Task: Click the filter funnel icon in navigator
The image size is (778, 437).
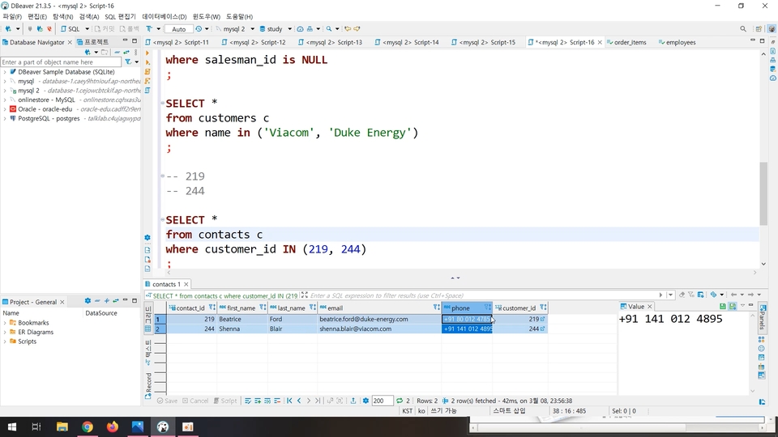Action: pos(128,62)
